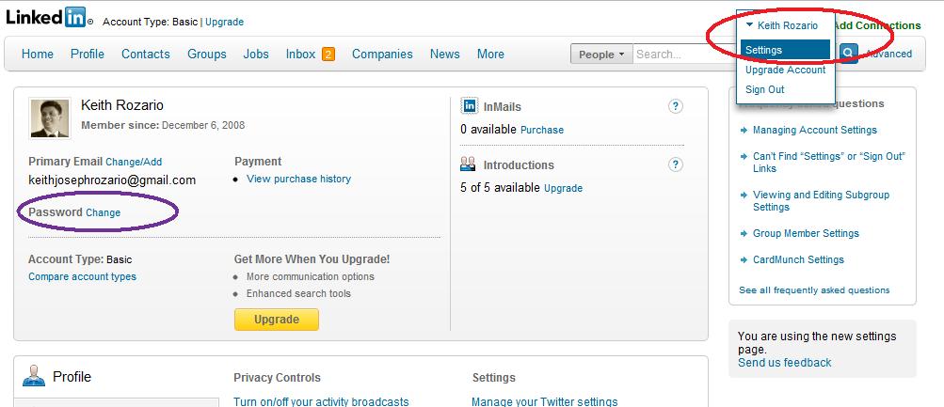Open the Companies navigation tab
Image resolution: width=944 pixels, height=407 pixels.
point(382,55)
